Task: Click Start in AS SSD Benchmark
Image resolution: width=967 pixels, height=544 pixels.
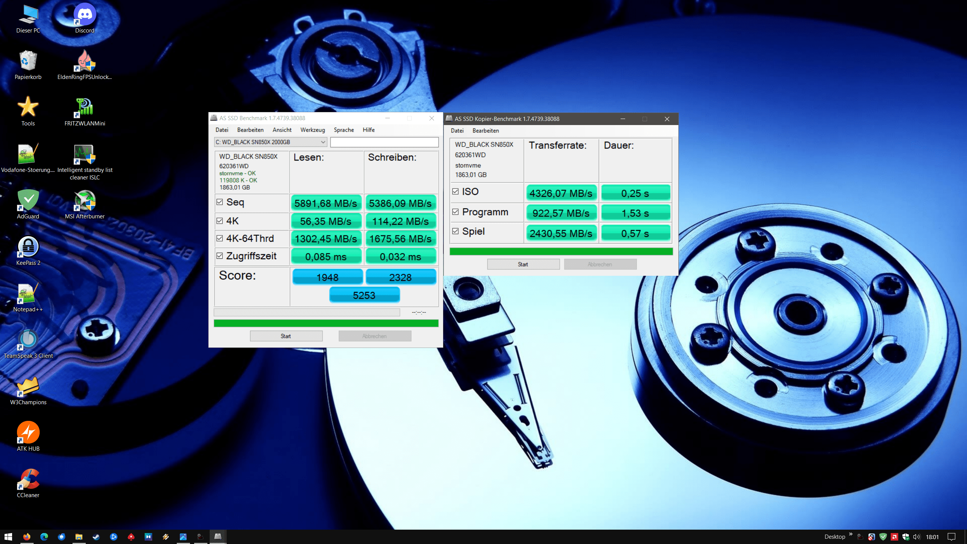Action: click(286, 336)
